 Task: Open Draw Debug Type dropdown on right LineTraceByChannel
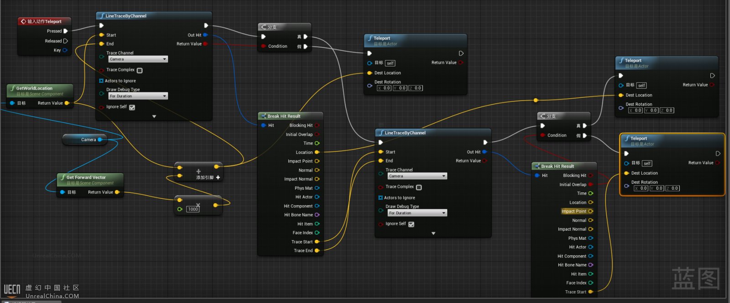click(417, 213)
